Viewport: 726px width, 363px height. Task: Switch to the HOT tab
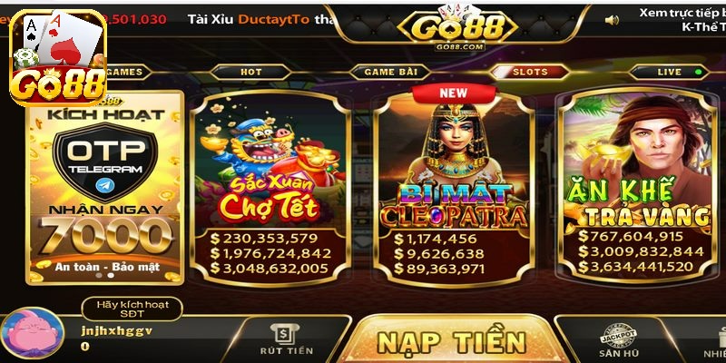click(250, 73)
